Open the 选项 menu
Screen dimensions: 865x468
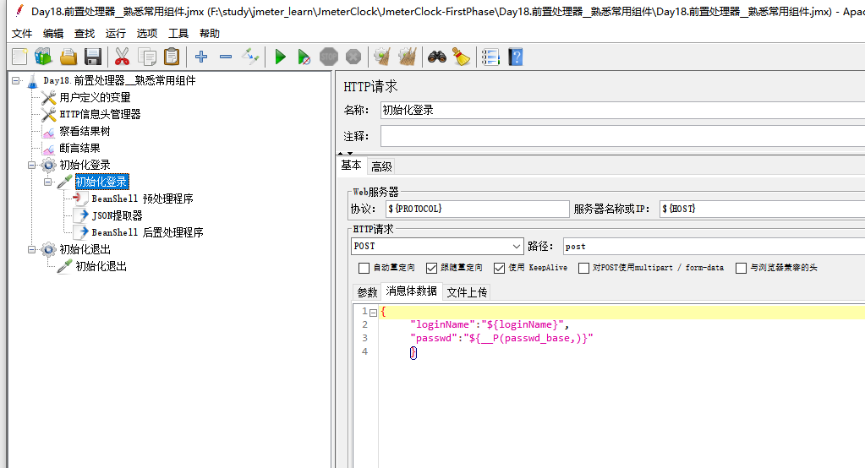(147, 34)
